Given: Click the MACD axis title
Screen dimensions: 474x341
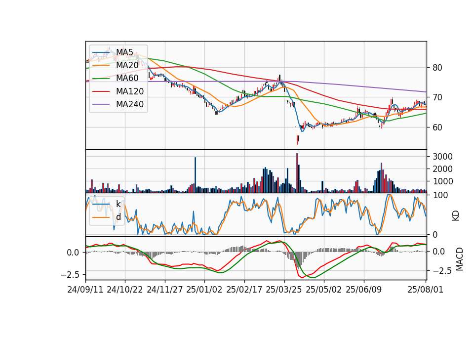Looking at the screenshot, I should tap(460, 259).
